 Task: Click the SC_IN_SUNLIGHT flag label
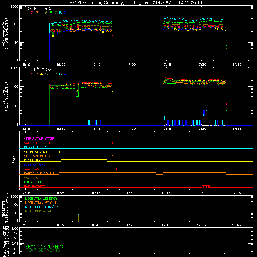coord(37,152)
